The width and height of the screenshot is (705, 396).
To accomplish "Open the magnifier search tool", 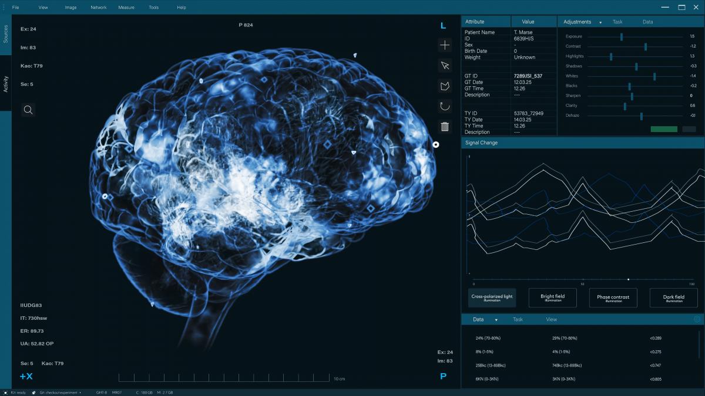I will 28,110.
